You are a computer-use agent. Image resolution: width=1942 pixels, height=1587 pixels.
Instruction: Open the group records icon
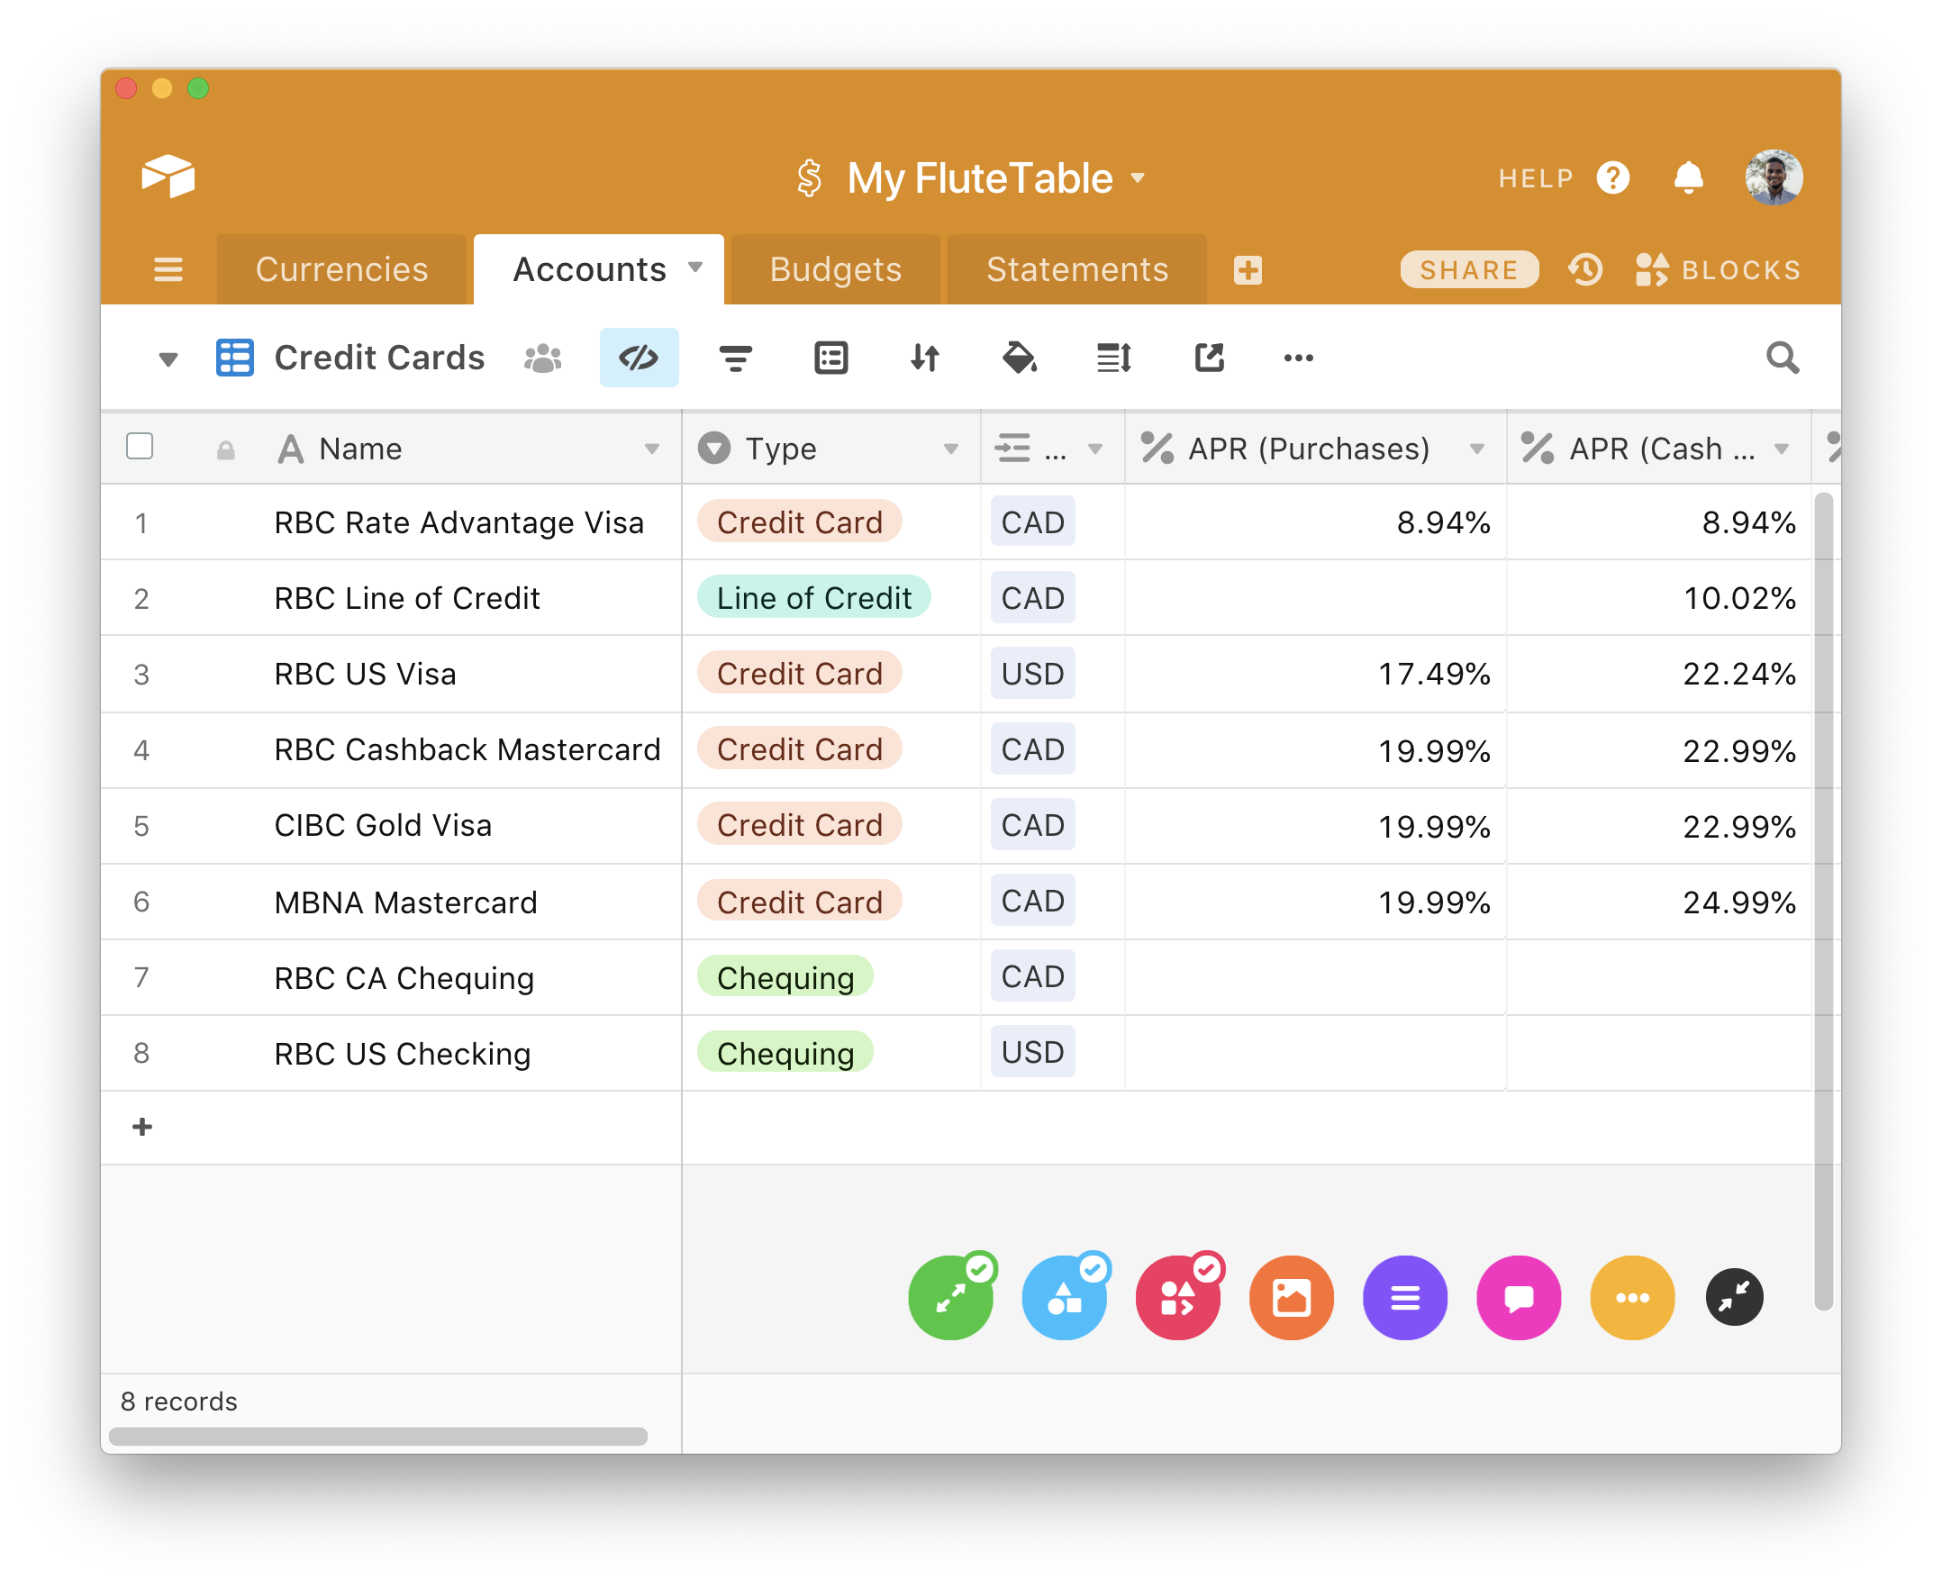830,358
